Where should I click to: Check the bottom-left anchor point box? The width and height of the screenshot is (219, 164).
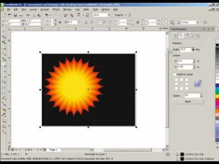coord(176,88)
